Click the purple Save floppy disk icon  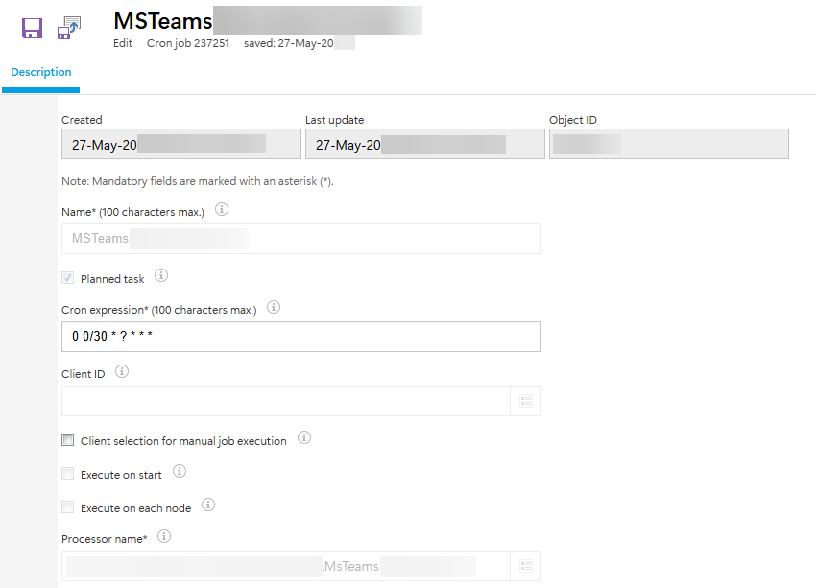[32, 28]
